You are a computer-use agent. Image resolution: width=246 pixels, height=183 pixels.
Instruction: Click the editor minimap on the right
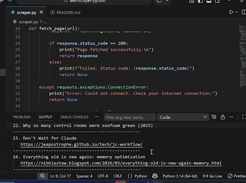tap(243, 56)
